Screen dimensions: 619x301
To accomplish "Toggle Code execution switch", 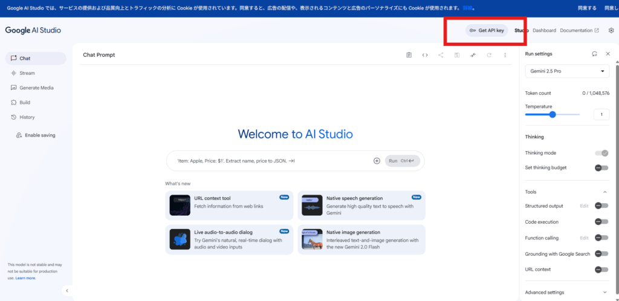I will [x=601, y=222].
